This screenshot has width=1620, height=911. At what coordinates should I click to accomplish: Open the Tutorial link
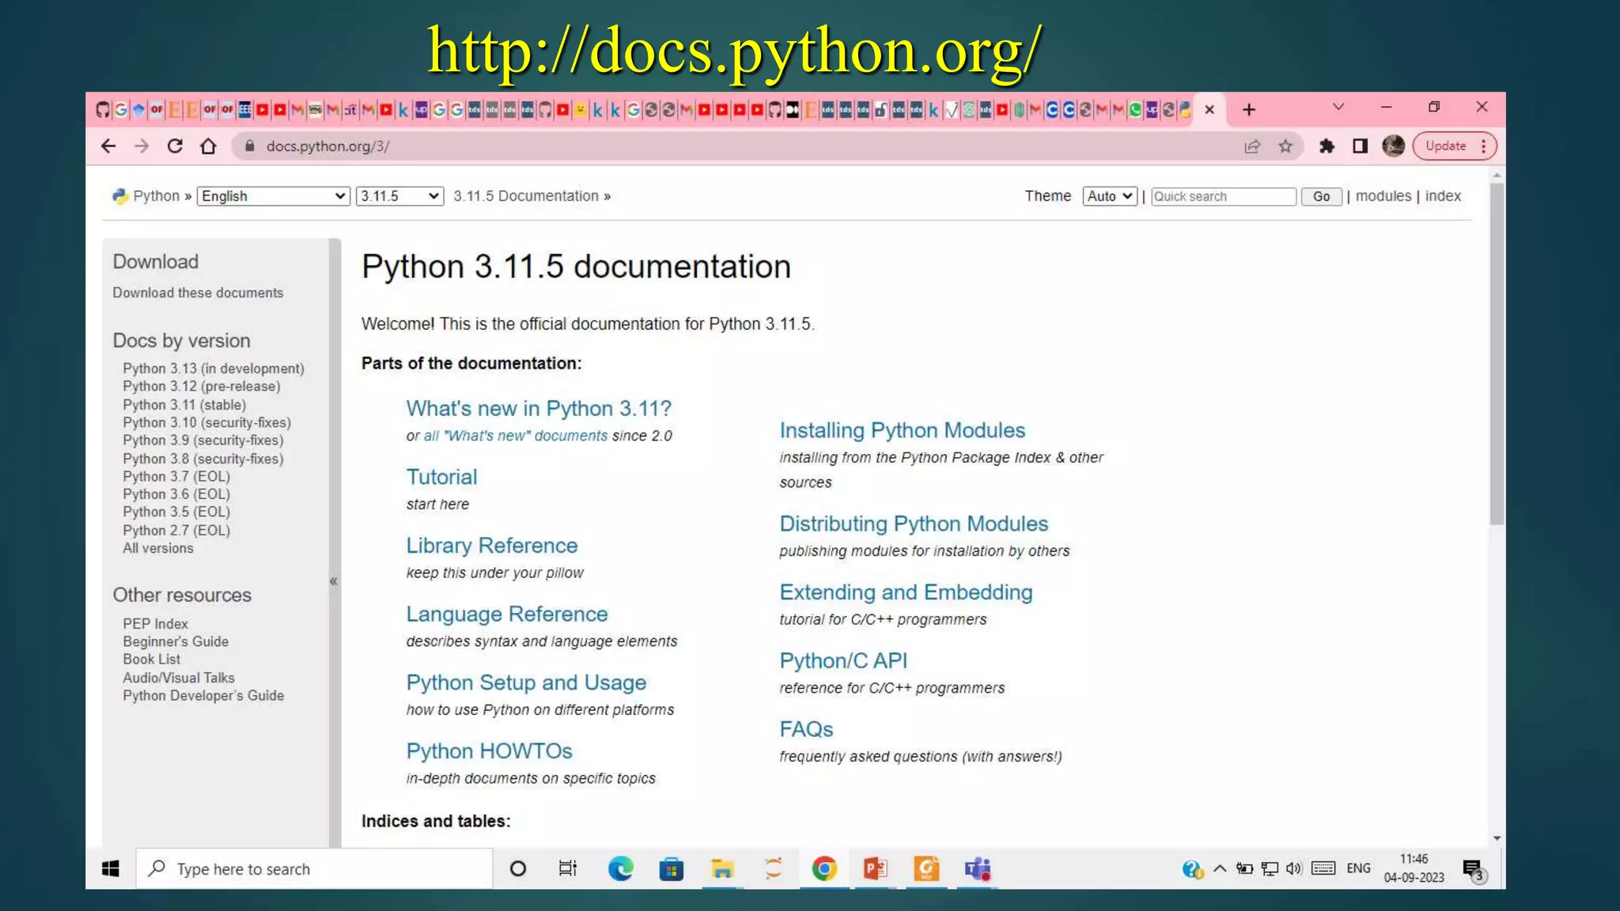[x=441, y=477]
